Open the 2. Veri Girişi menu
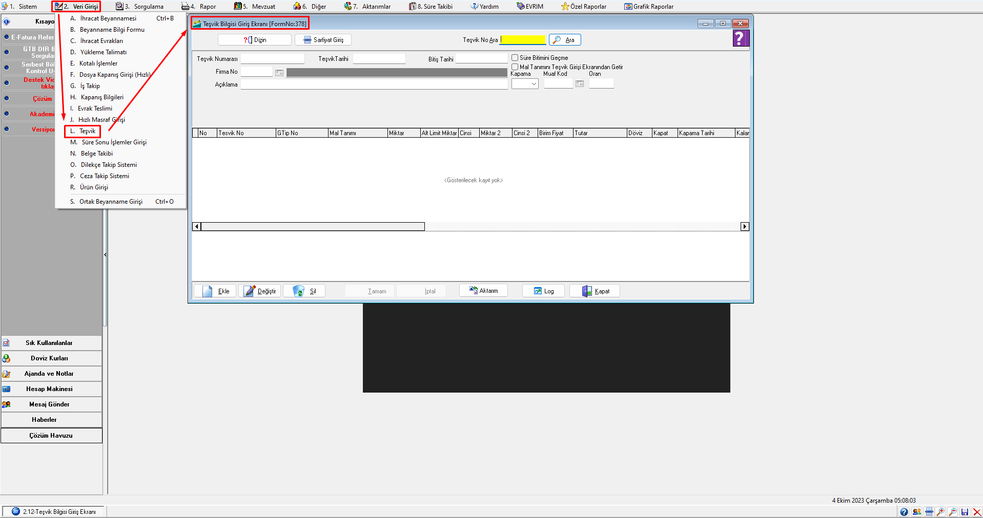Image resolution: width=983 pixels, height=518 pixels. [77, 7]
